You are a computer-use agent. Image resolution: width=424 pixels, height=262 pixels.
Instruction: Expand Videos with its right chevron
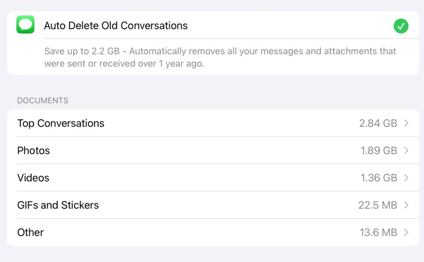[406, 178]
